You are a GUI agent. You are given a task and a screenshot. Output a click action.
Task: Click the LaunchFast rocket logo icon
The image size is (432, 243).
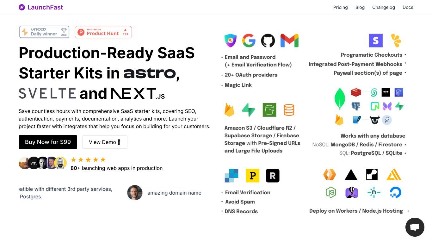[x=22, y=7]
